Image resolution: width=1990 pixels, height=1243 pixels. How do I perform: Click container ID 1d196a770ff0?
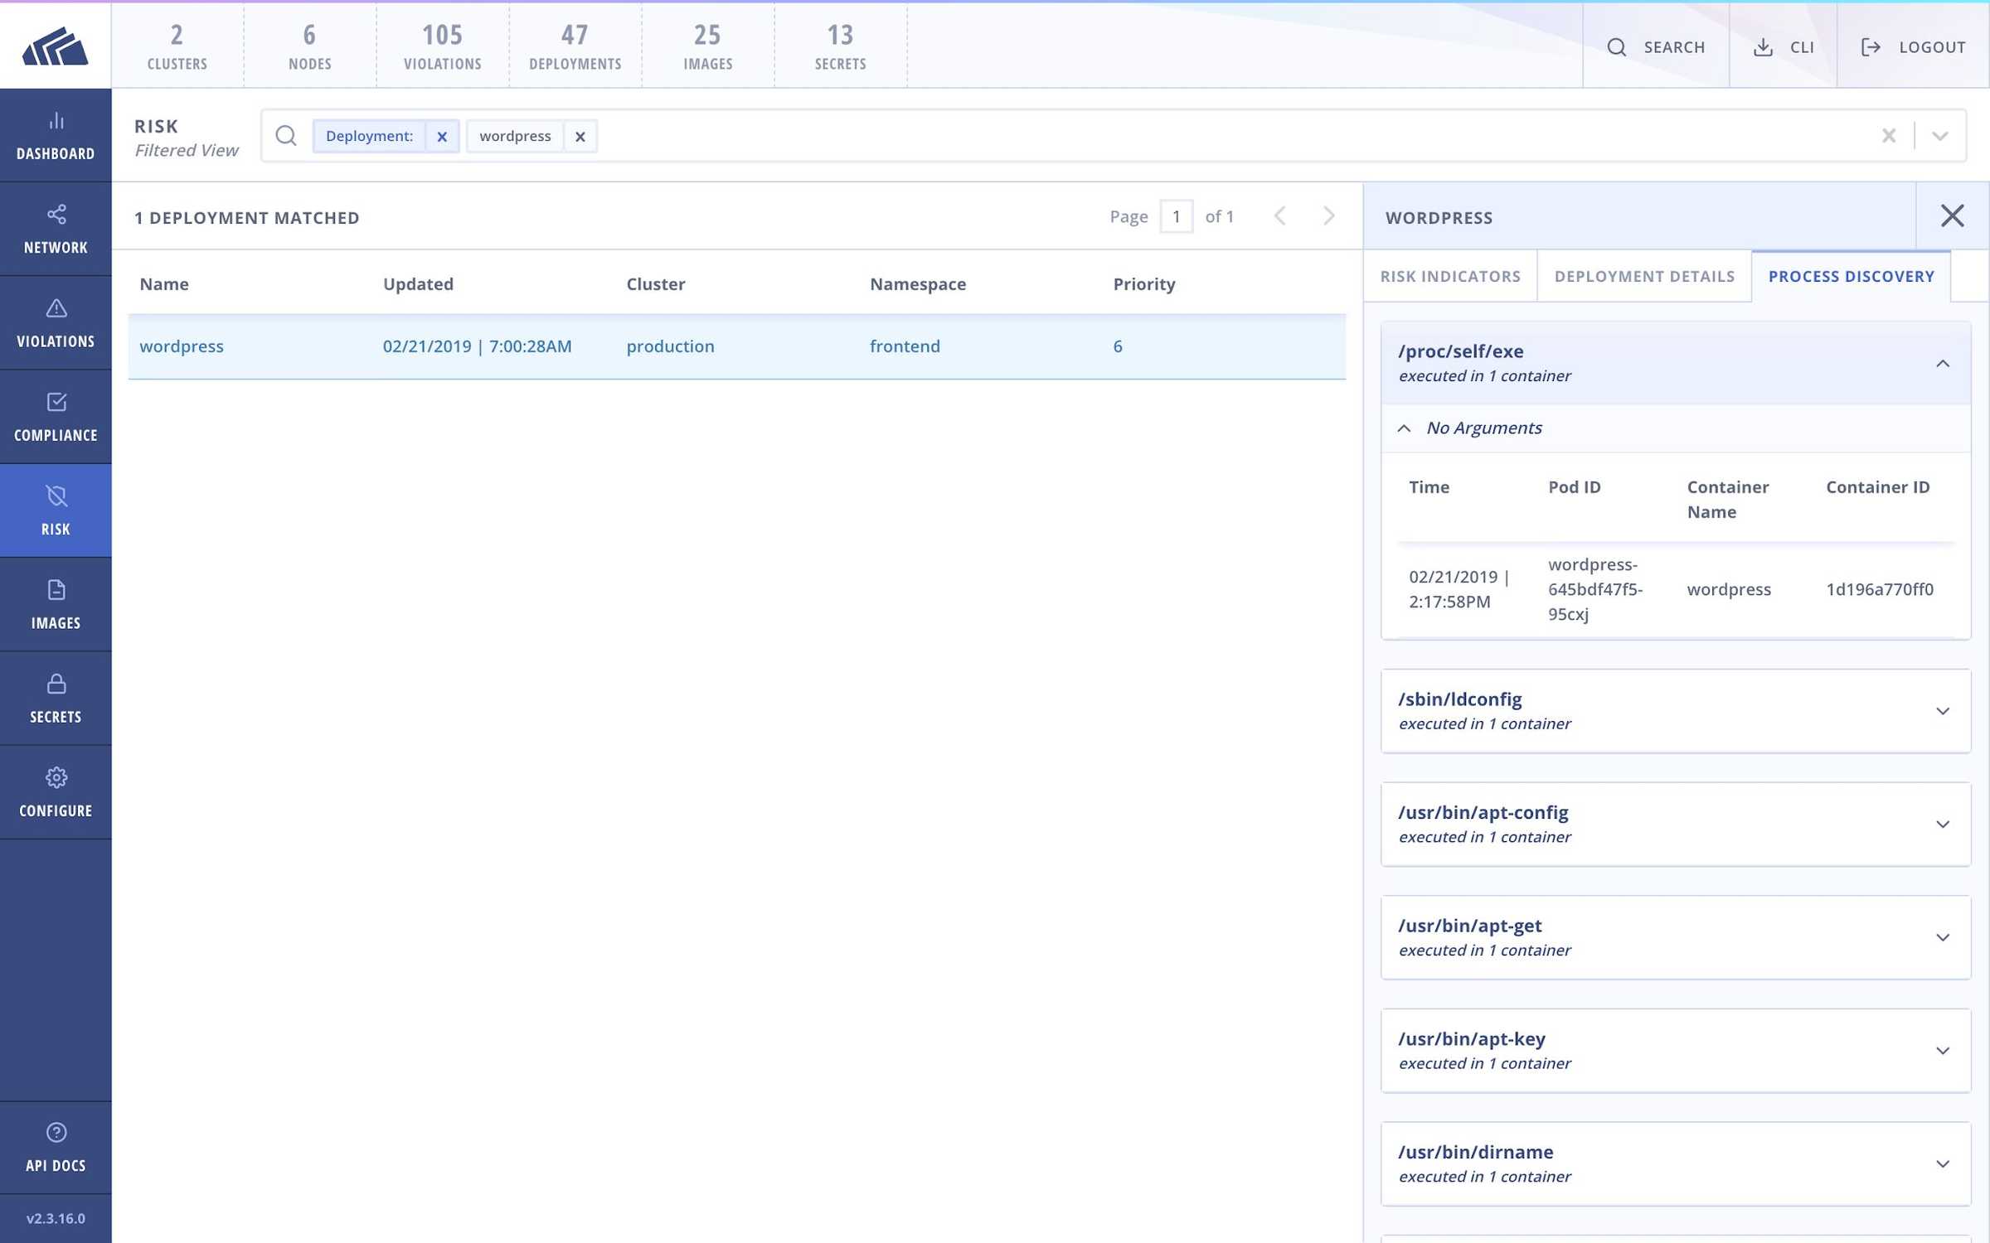point(1879,589)
